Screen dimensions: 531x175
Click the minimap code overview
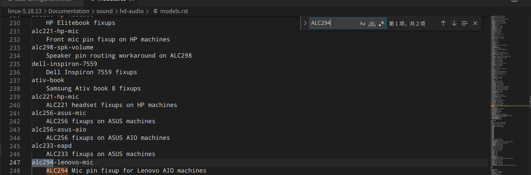[507, 69]
